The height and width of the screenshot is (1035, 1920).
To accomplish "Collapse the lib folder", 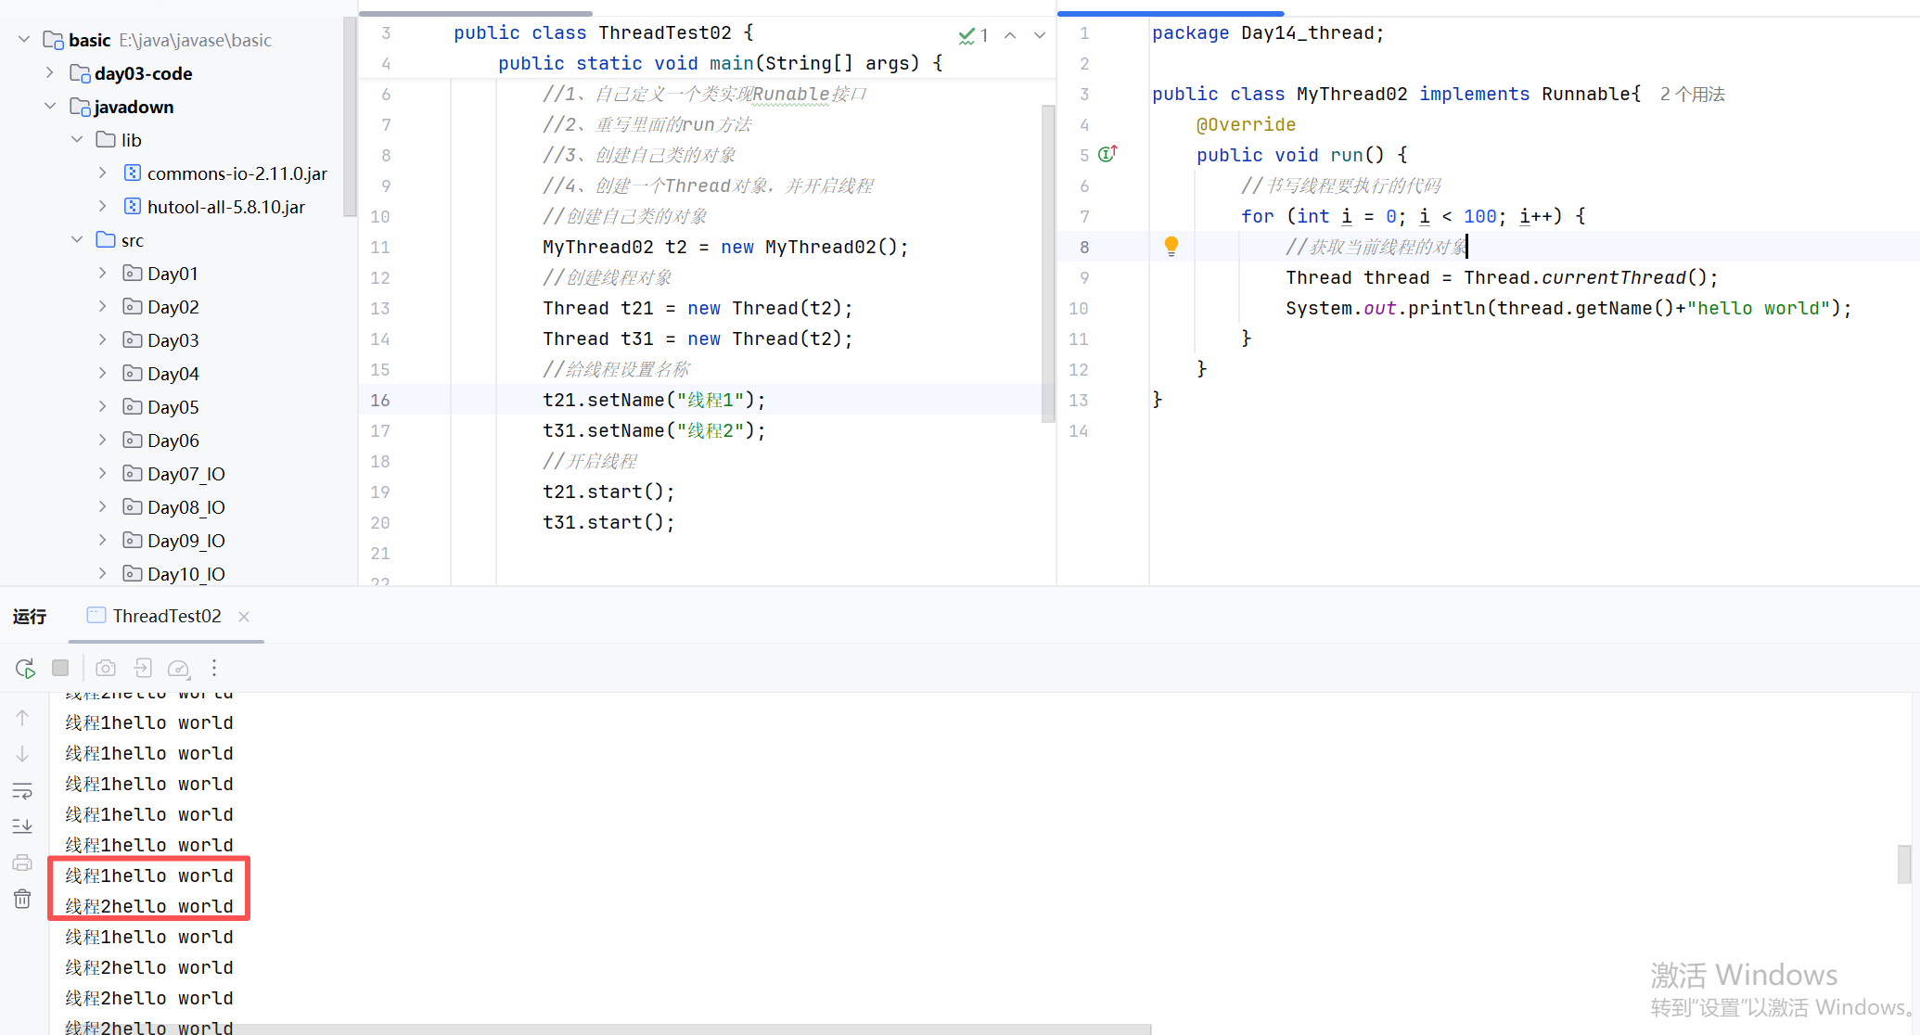I will click(77, 139).
